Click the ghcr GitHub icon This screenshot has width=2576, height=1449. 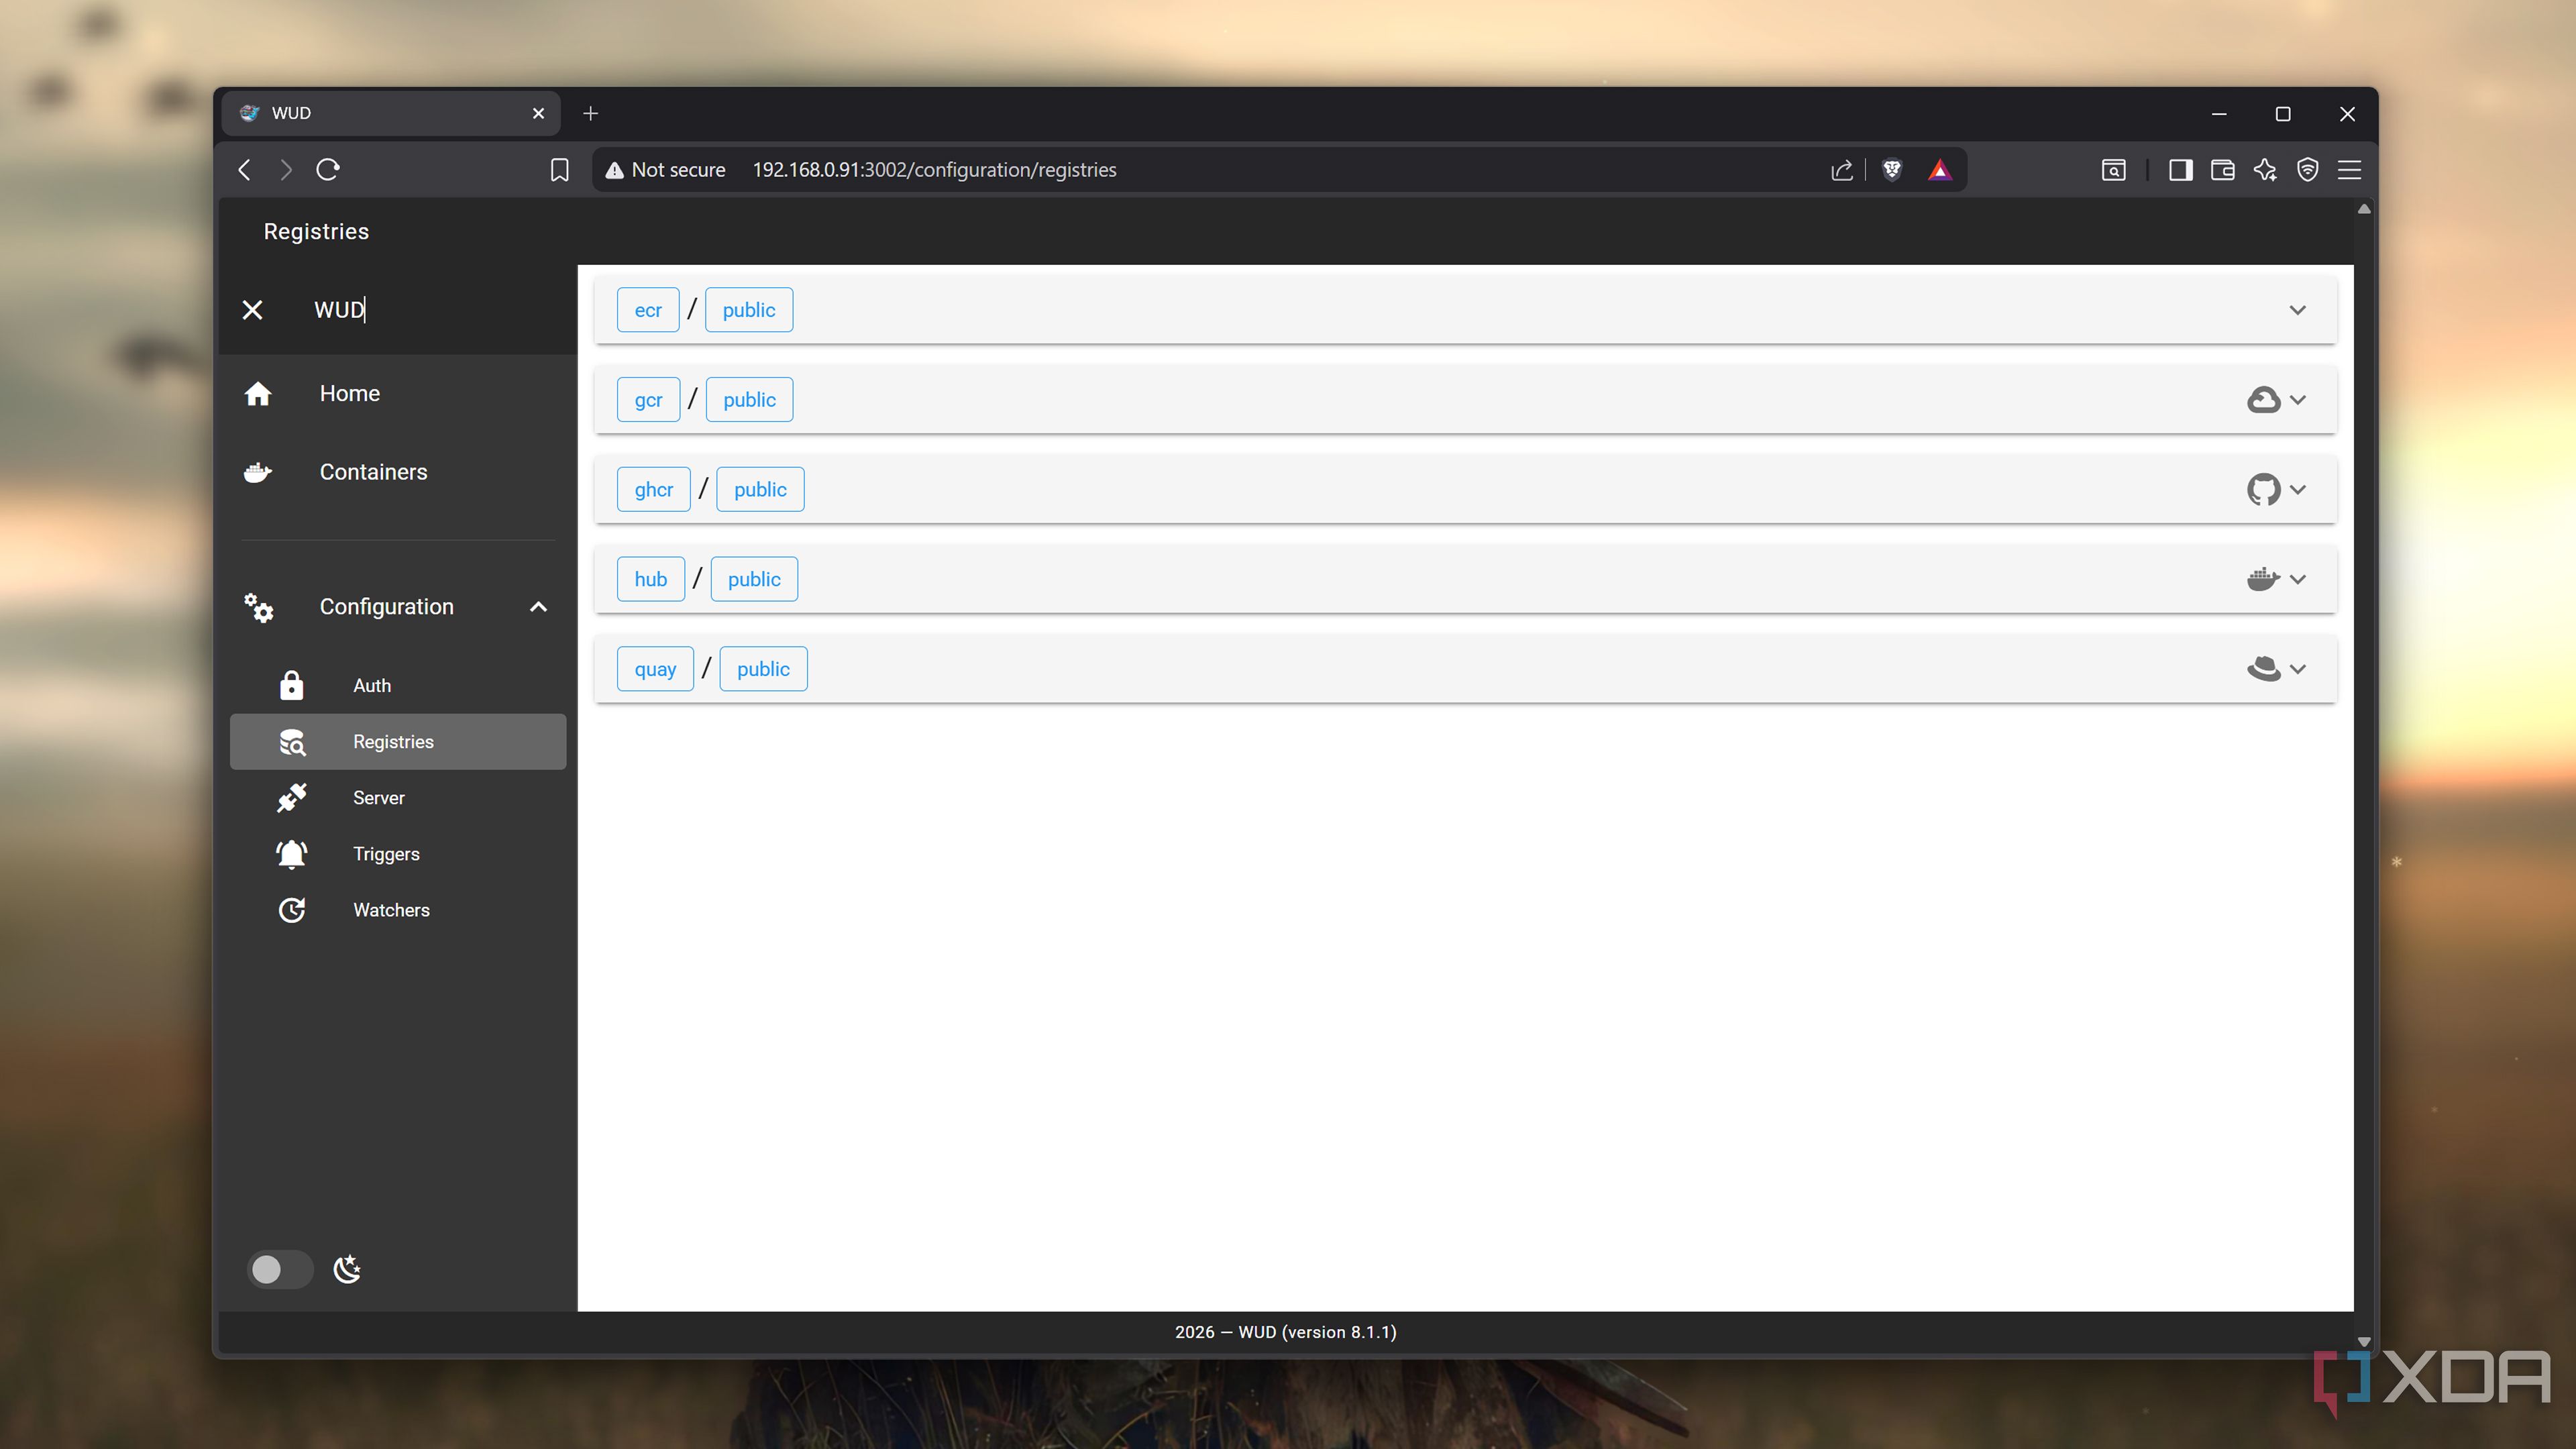point(2263,490)
